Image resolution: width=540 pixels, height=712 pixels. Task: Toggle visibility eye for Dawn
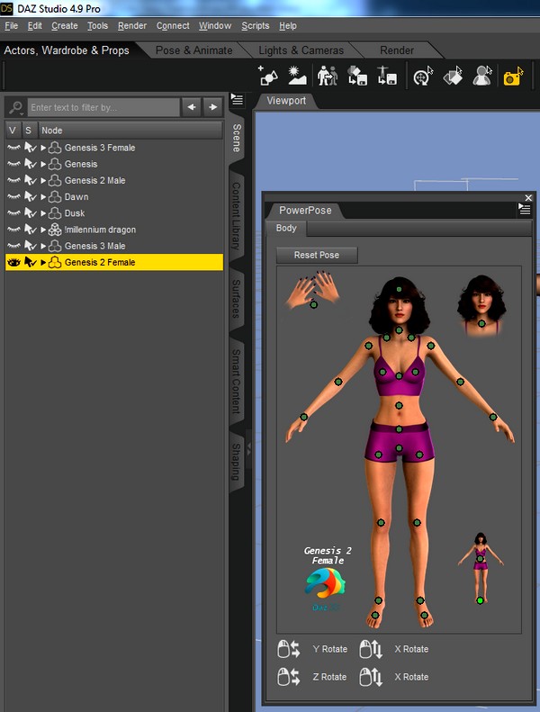tap(13, 196)
